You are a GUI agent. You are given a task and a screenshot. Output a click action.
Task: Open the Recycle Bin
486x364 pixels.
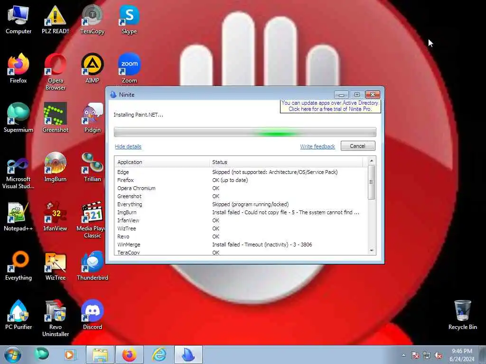462,315
